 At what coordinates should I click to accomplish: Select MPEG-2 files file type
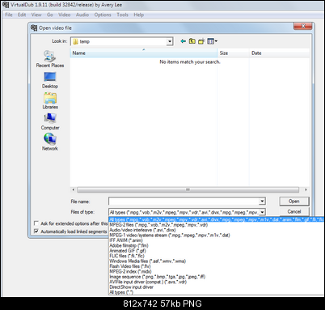216,225
